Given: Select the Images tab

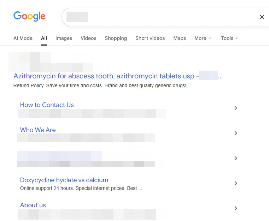Looking at the screenshot, I should pyautogui.click(x=64, y=38).
